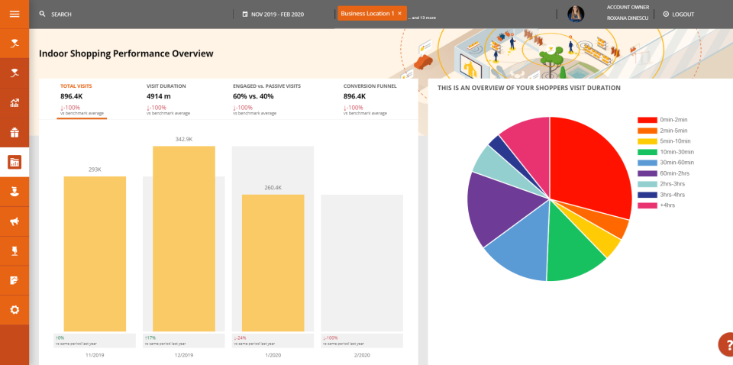733x365 pixels.
Task: Open the megaphone campaigns sidebar icon
Action: [x=15, y=221]
